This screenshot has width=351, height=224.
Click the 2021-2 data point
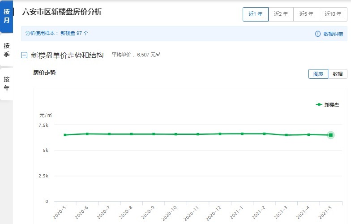click(x=264, y=134)
